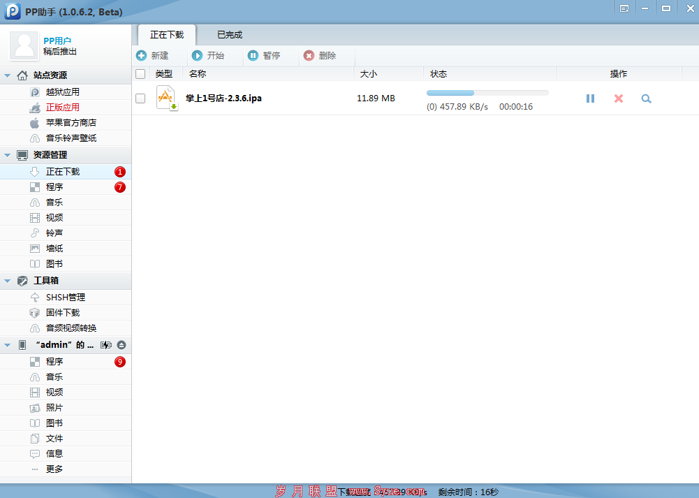Collapse the 站点资源 section
699x498 pixels.
coord(8,76)
